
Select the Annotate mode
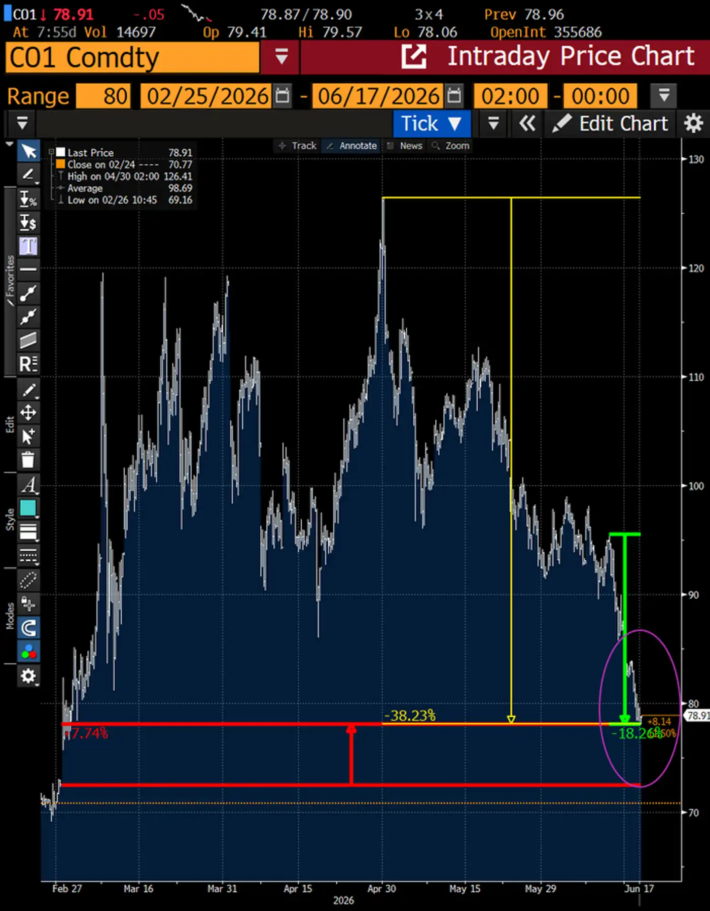[x=352, y=146]
